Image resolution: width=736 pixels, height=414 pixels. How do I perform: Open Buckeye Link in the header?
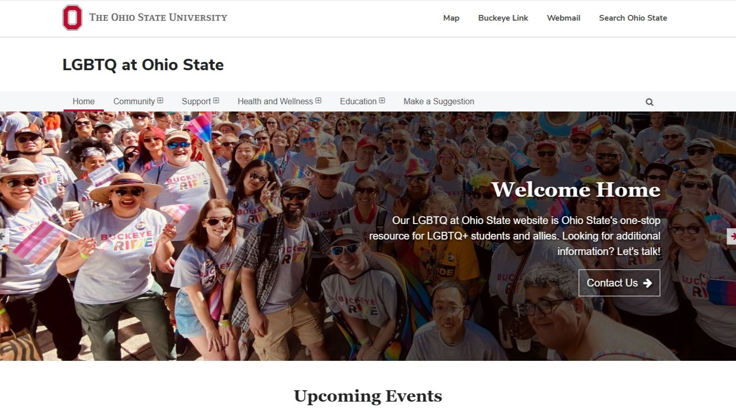(x=503, y=18)
